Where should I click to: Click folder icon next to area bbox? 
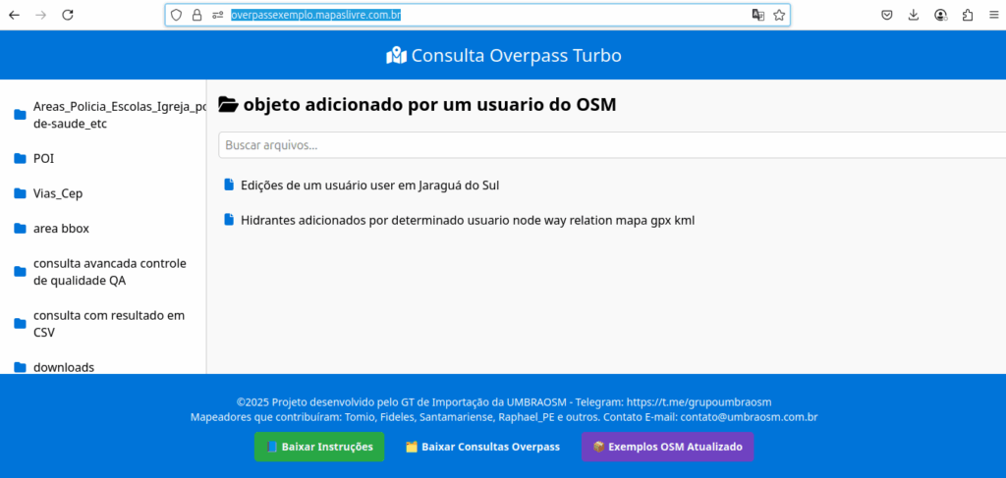pyautogui.click(x=20, y=229)
